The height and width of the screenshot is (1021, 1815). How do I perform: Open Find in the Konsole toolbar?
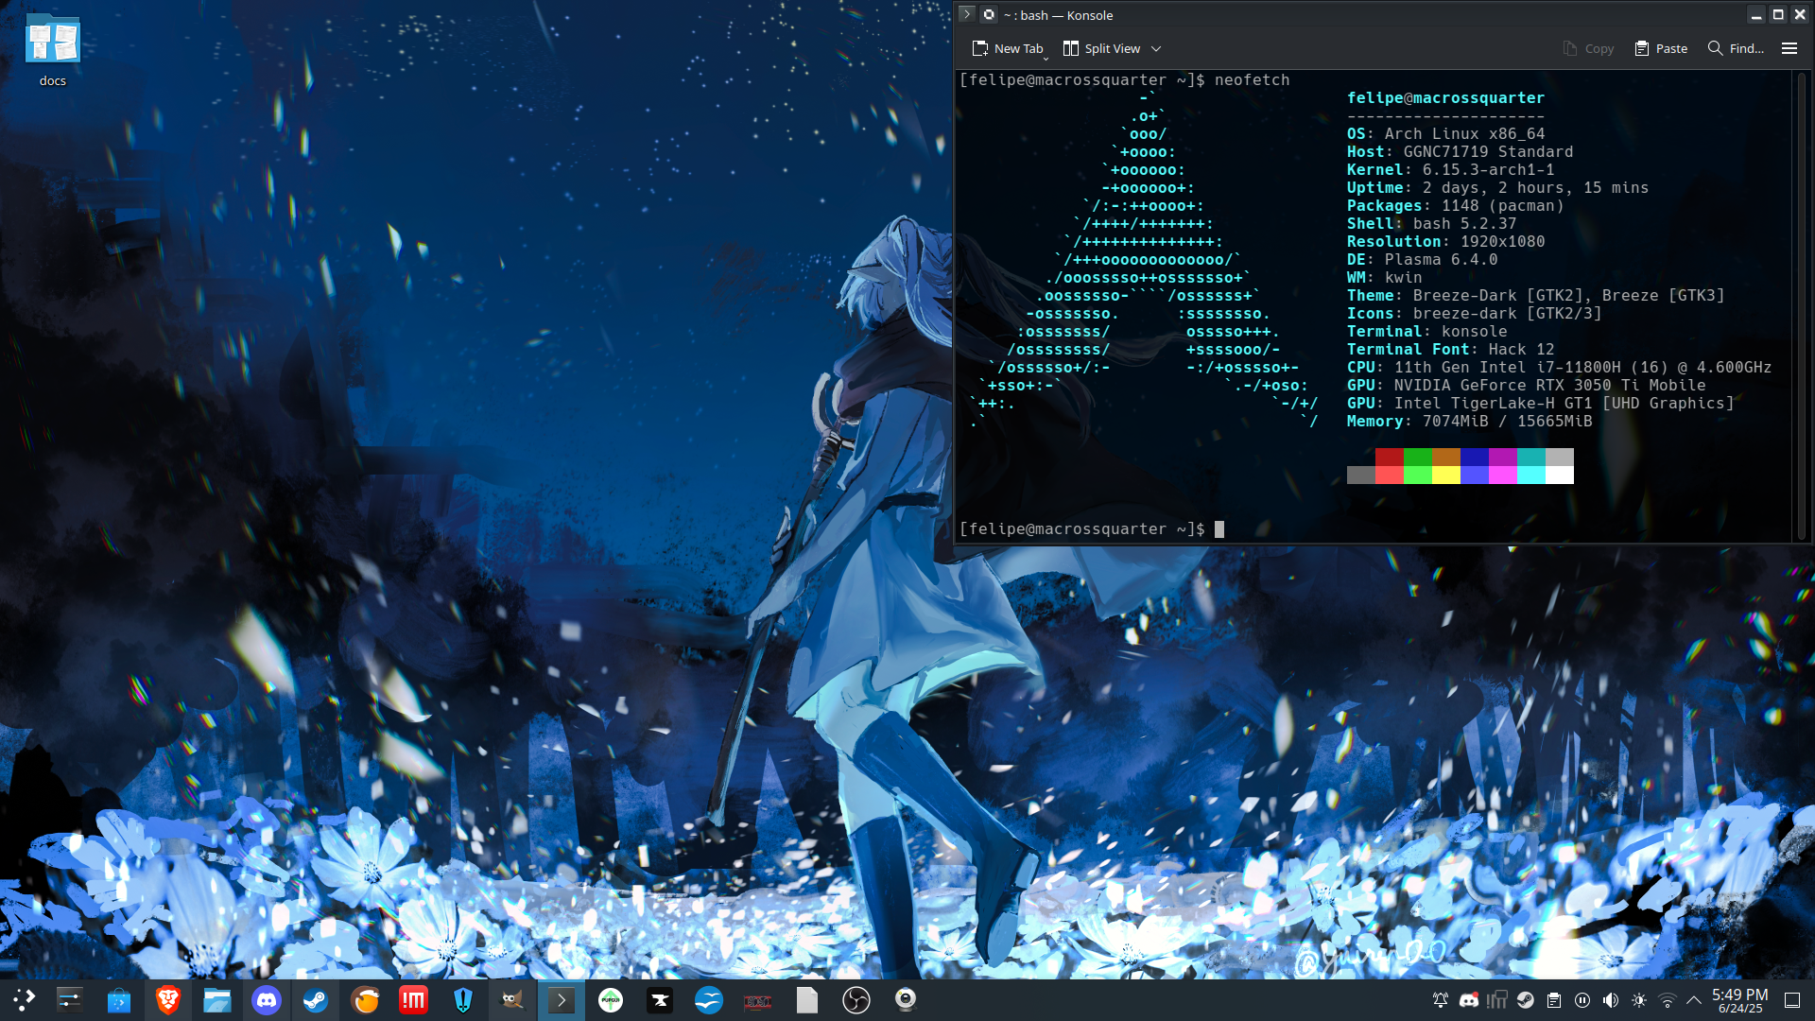coord(1736,48)
